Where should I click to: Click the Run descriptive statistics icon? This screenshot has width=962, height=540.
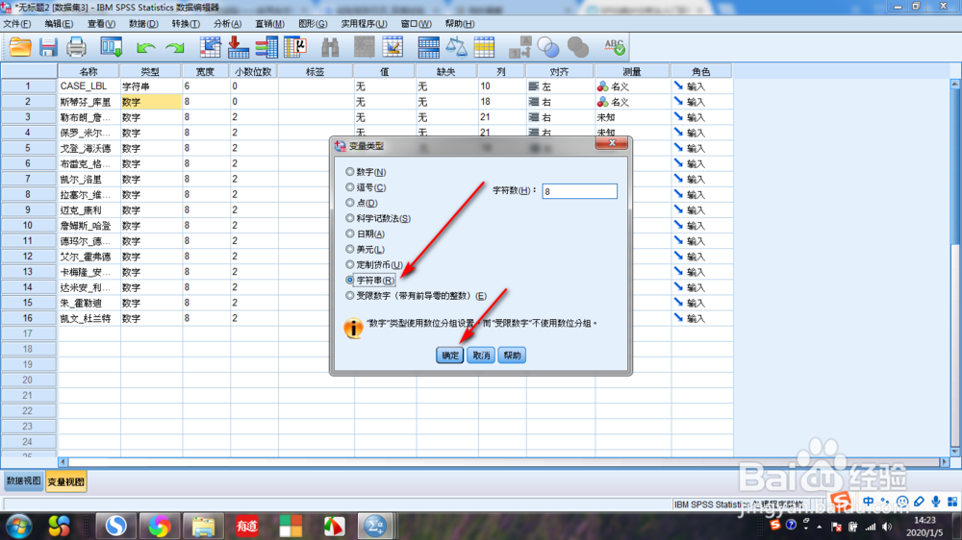(x=295, y=47)
